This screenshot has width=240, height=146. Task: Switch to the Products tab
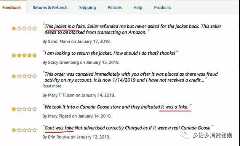162,8
